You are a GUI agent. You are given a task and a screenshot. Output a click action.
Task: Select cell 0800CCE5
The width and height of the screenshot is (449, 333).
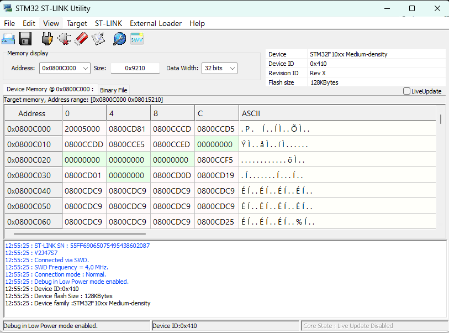[128, 144]
